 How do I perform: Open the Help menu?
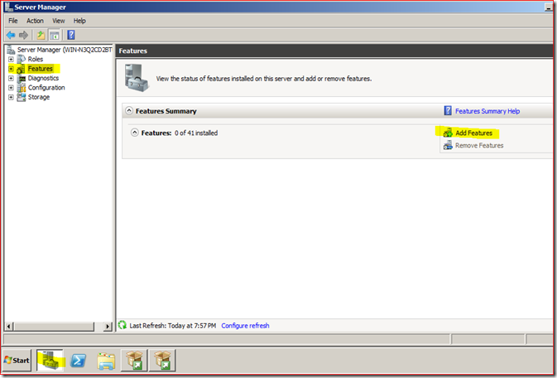coord(79,21)
